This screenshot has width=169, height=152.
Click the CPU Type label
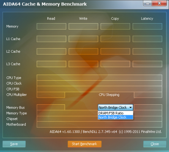[x=14, y=78]
